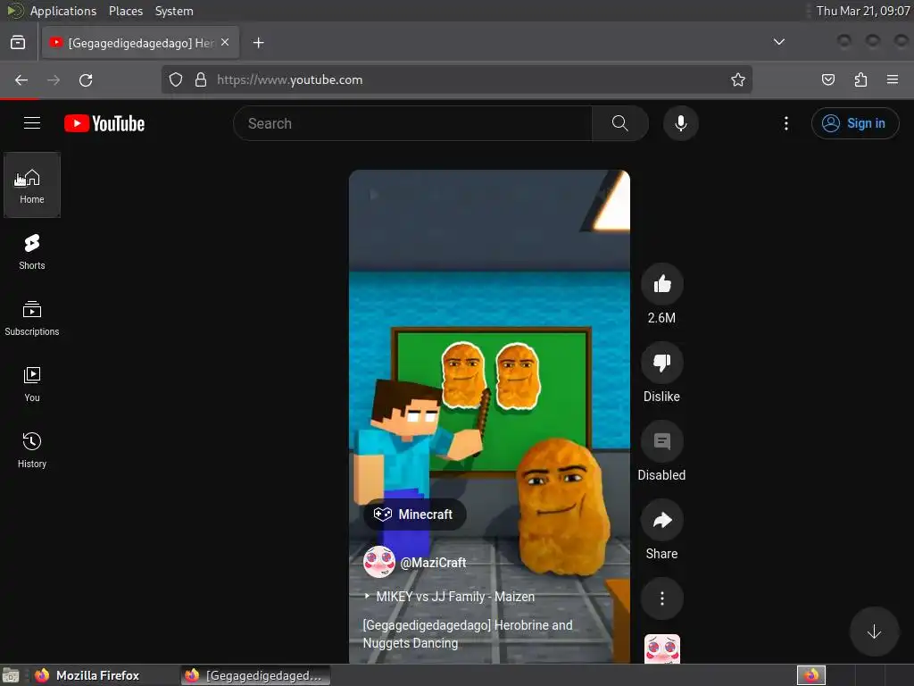This screenshot has width=914, height=686.
Task: Open MIKEY vs JJ Family - Maizen link
Action: click(x=449, y=596)
